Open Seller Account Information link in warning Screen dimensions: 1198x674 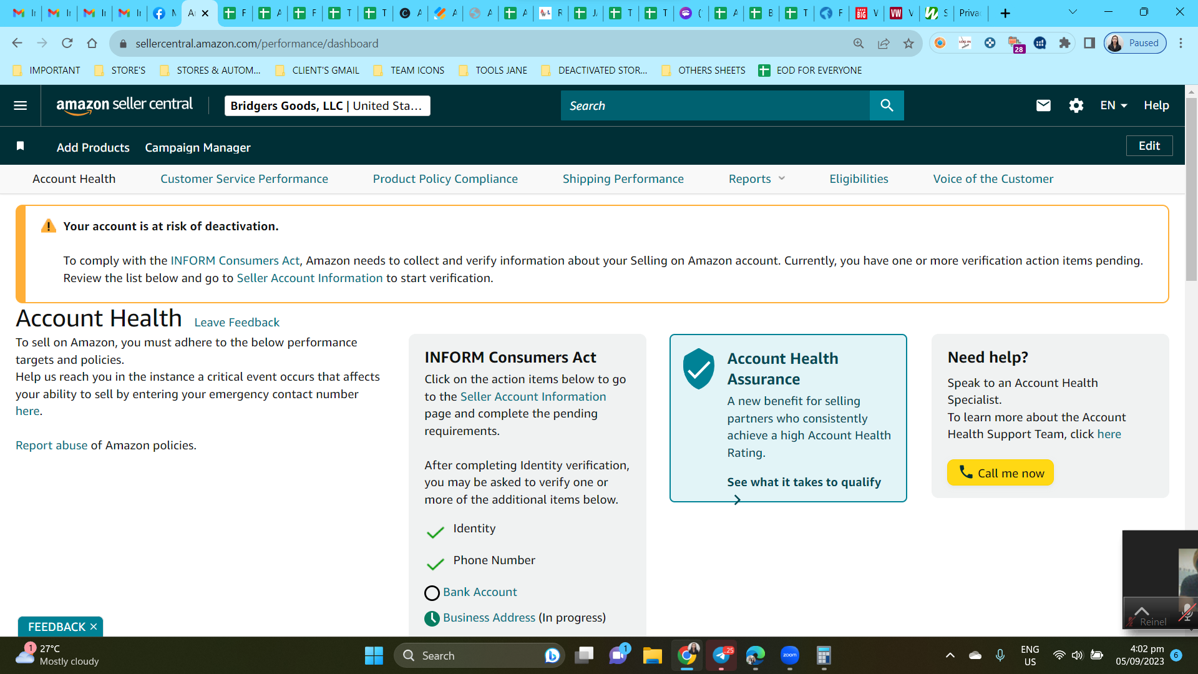coord(309,278)
